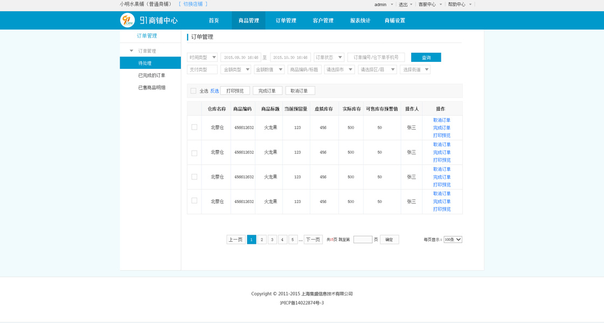The height and width of the screenshot is (323, 604).
Task: Go to pagination page 1
Action: [x=252, y=240]
